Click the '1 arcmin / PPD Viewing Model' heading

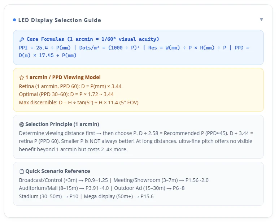pos(63,77)
